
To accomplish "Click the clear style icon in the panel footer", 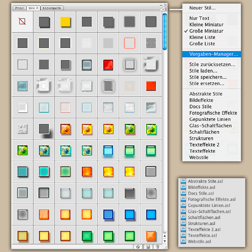I will click(138, 247).
